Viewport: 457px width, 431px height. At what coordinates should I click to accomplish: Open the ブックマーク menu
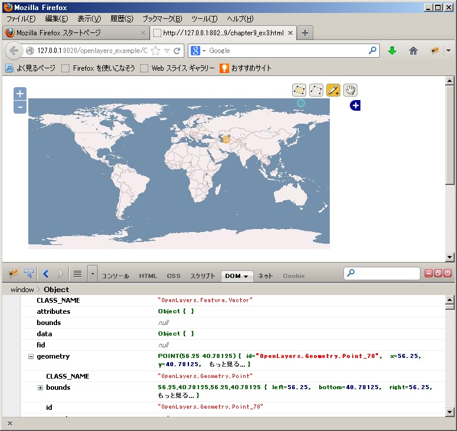(x=162, y=19)
